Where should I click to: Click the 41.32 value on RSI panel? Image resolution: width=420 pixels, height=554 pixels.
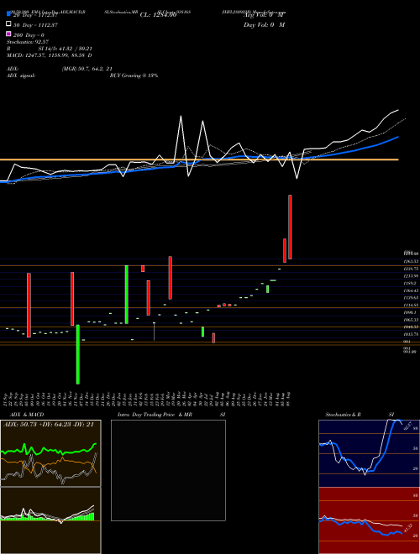tap(407, 529)
